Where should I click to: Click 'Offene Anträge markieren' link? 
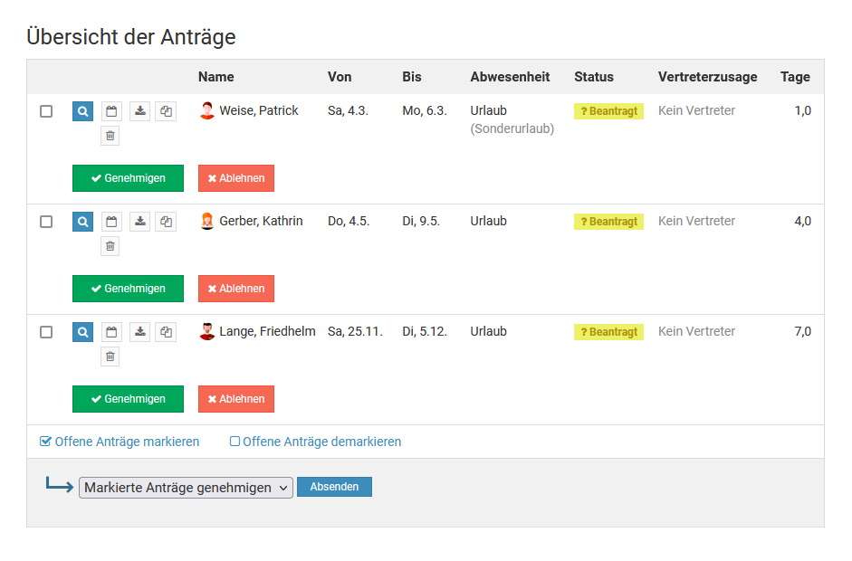pyautogui.click(x=120, y=442)
